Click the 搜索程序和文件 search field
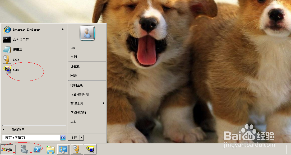Viewport: 291px width, 155px height. (x=31, y=138)
